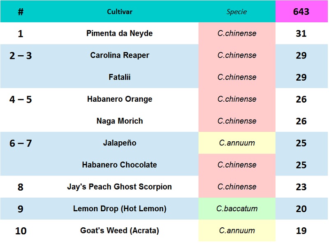Image resolution: width=329 pixels, height=243 pixels.
Task: Click the Carolina Reaper cultivar name
Action: click(x=120, y=55)
